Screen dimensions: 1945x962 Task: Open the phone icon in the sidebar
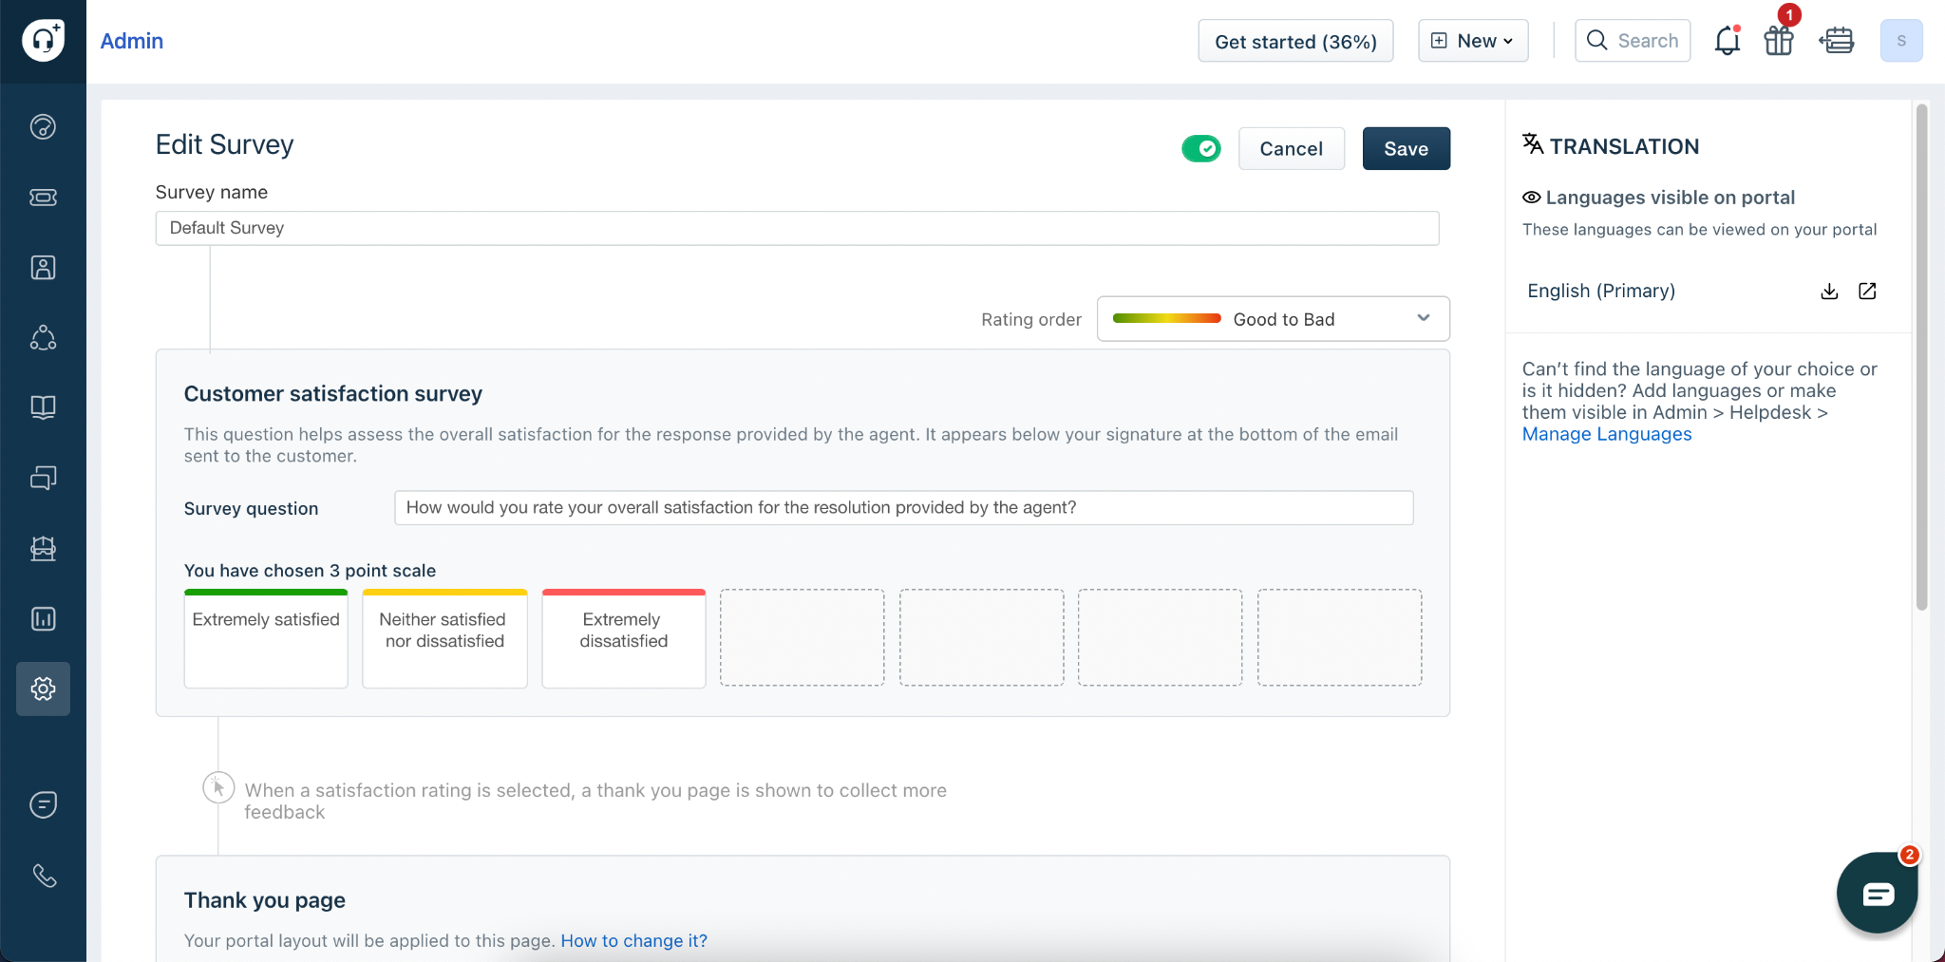(x=44, y=875)
